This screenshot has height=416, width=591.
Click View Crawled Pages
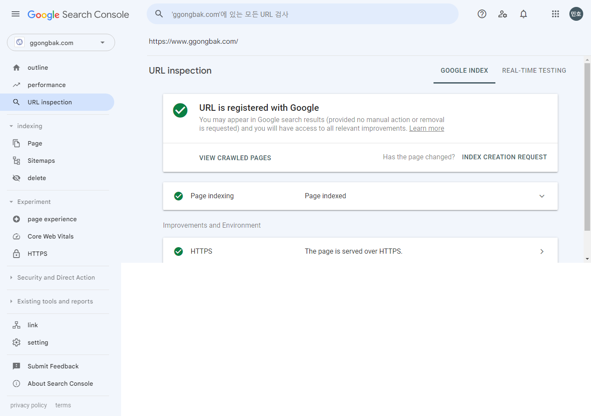click(x=235, y=158)
